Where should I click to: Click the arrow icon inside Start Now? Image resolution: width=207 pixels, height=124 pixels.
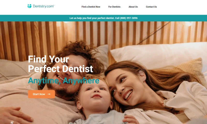coord(49,94)
